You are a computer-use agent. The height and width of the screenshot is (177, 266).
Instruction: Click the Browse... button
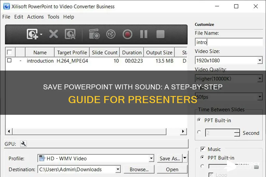(139, 169)
